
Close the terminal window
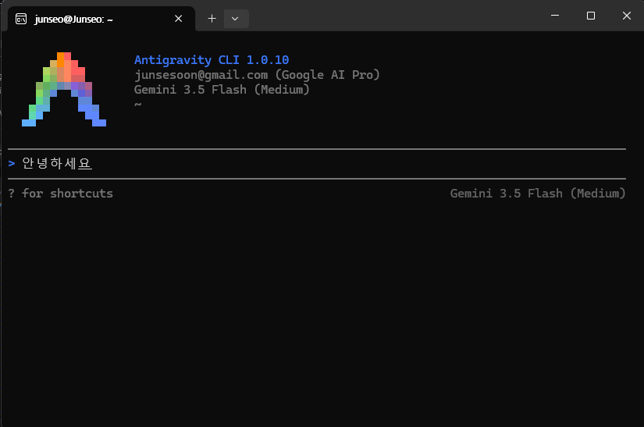pos(626,16)
